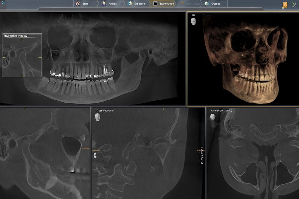Click the Labial / Buccal side marker
299x199 pixels.
[x=202, y=155]
